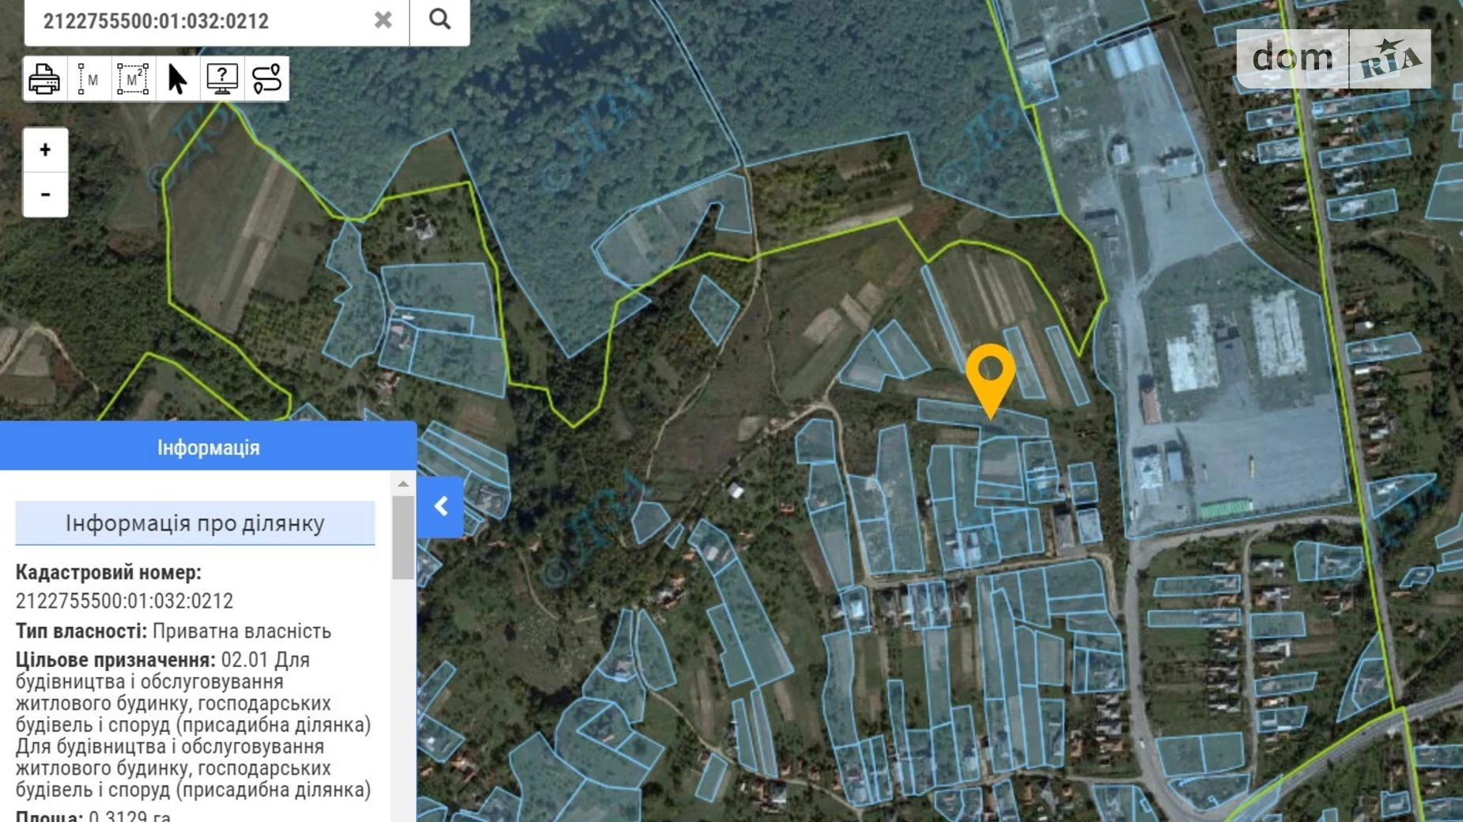1463x822 pixels.
Task: Select the Інформація про ділянку header
Action: click(195, 523)
